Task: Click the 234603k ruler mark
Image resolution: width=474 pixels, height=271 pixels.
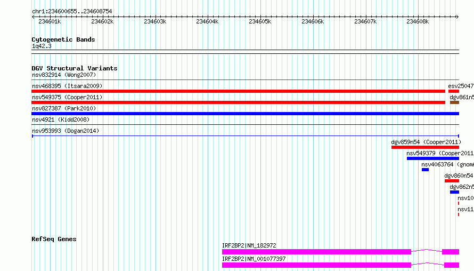Action: 155,21
